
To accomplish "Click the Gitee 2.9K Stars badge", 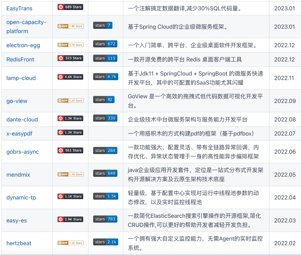I will pos(70,219).
